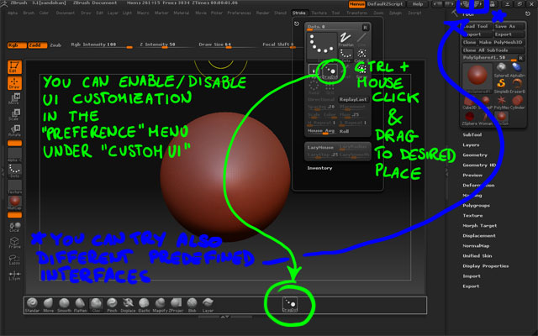
Task: Open the Document menu
Action: pos(66,13)
